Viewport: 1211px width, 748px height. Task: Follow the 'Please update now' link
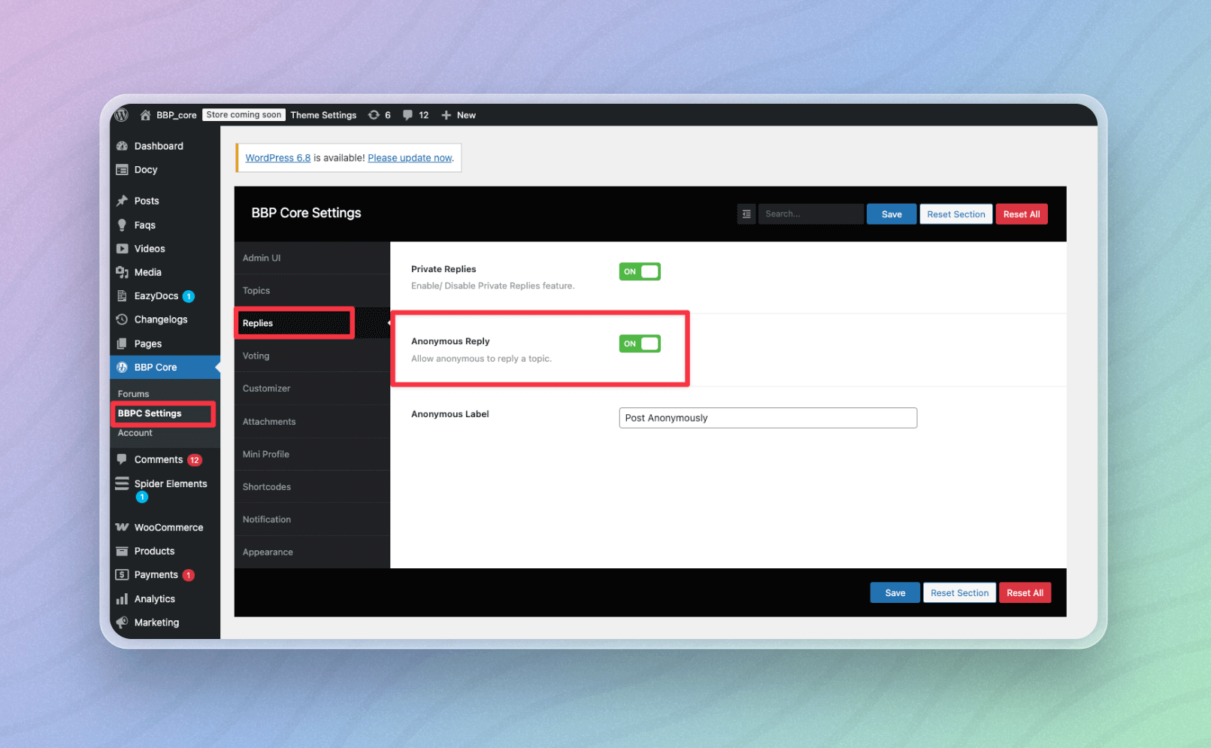tap(410, 158)
